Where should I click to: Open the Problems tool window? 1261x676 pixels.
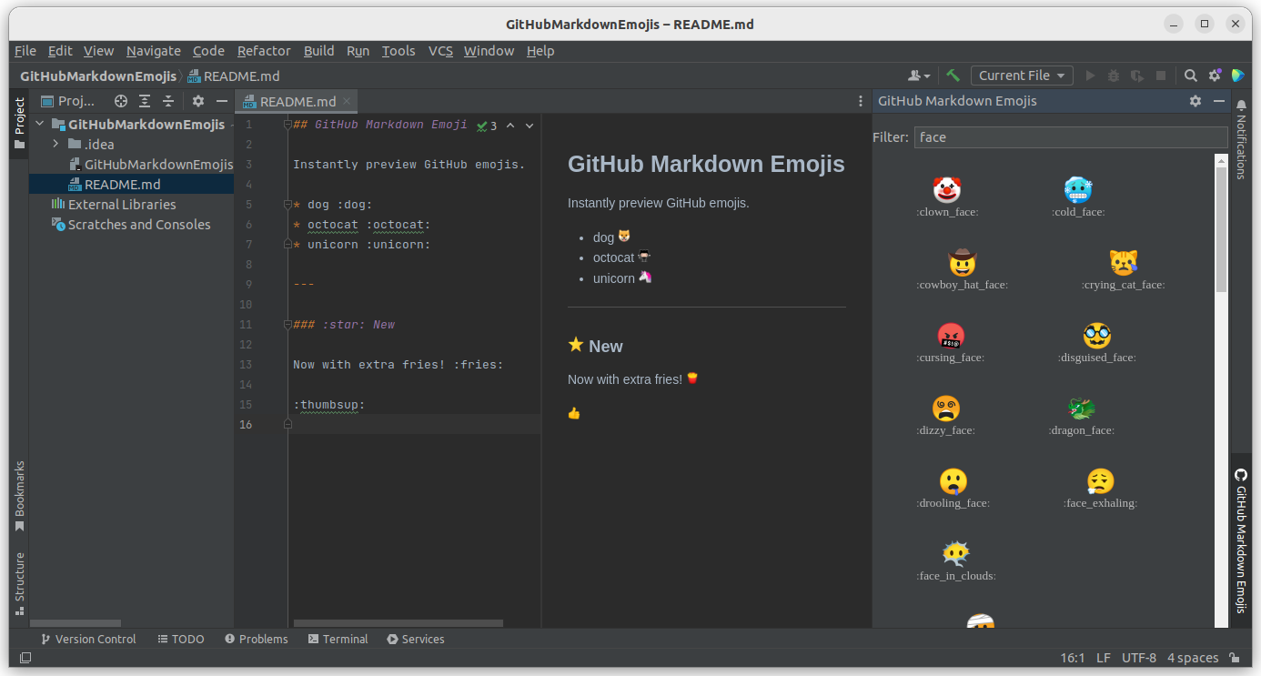[257, 640]
